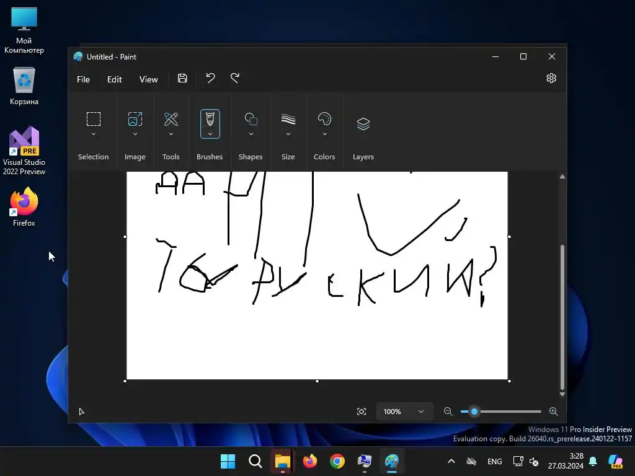Open the Colors palette icon

pos(324,119)
